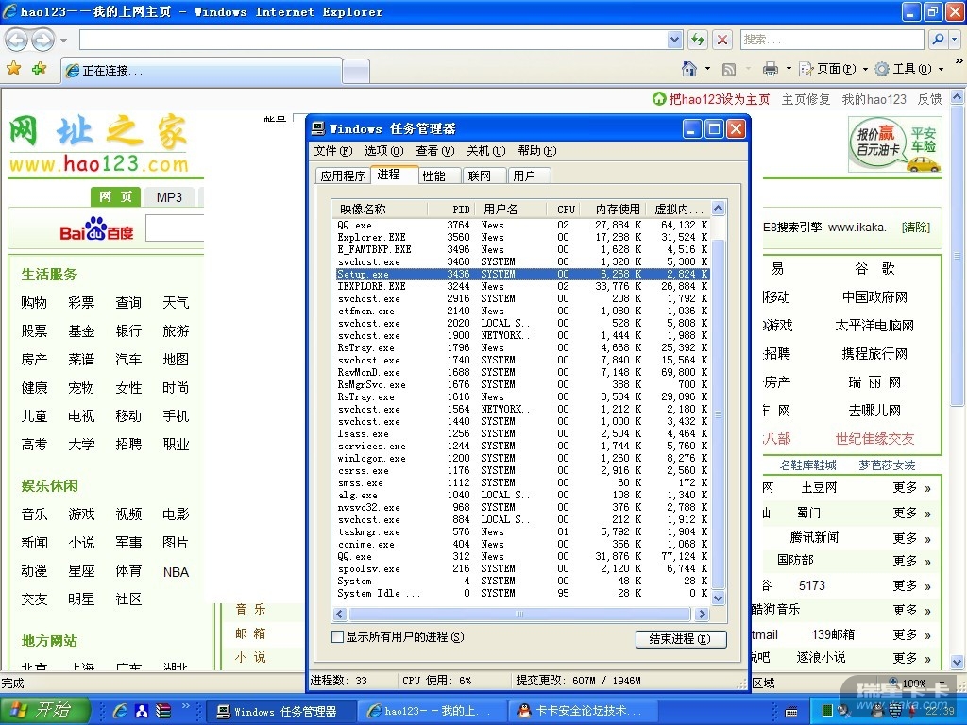
Task: Click the IE Back navigation button
Action: 16,41
